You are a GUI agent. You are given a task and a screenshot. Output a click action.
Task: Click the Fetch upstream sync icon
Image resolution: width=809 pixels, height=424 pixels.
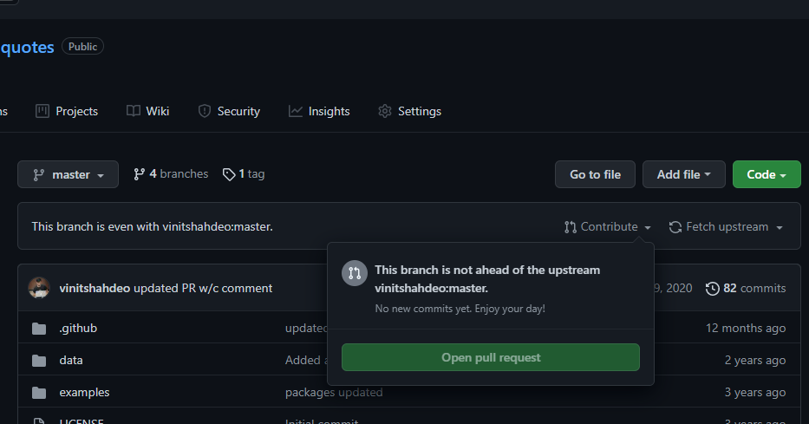click(x=675, y=227)
